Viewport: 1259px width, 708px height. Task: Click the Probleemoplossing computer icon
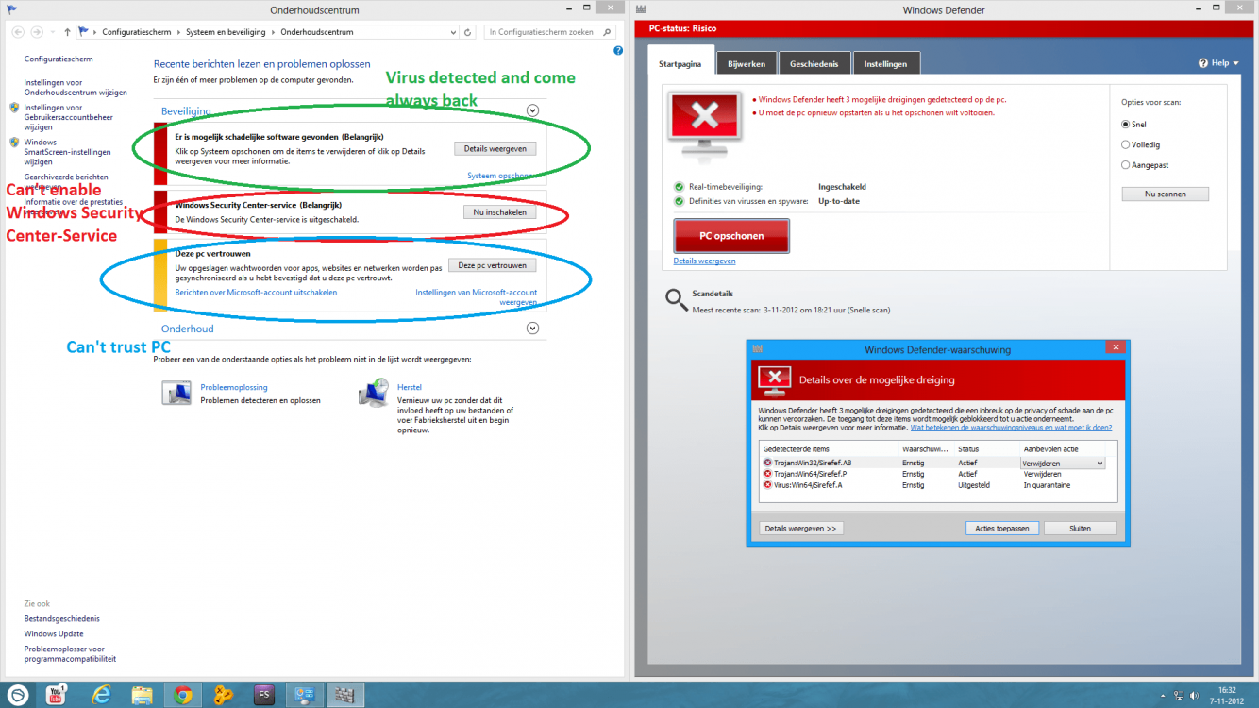tap(176, 393)
